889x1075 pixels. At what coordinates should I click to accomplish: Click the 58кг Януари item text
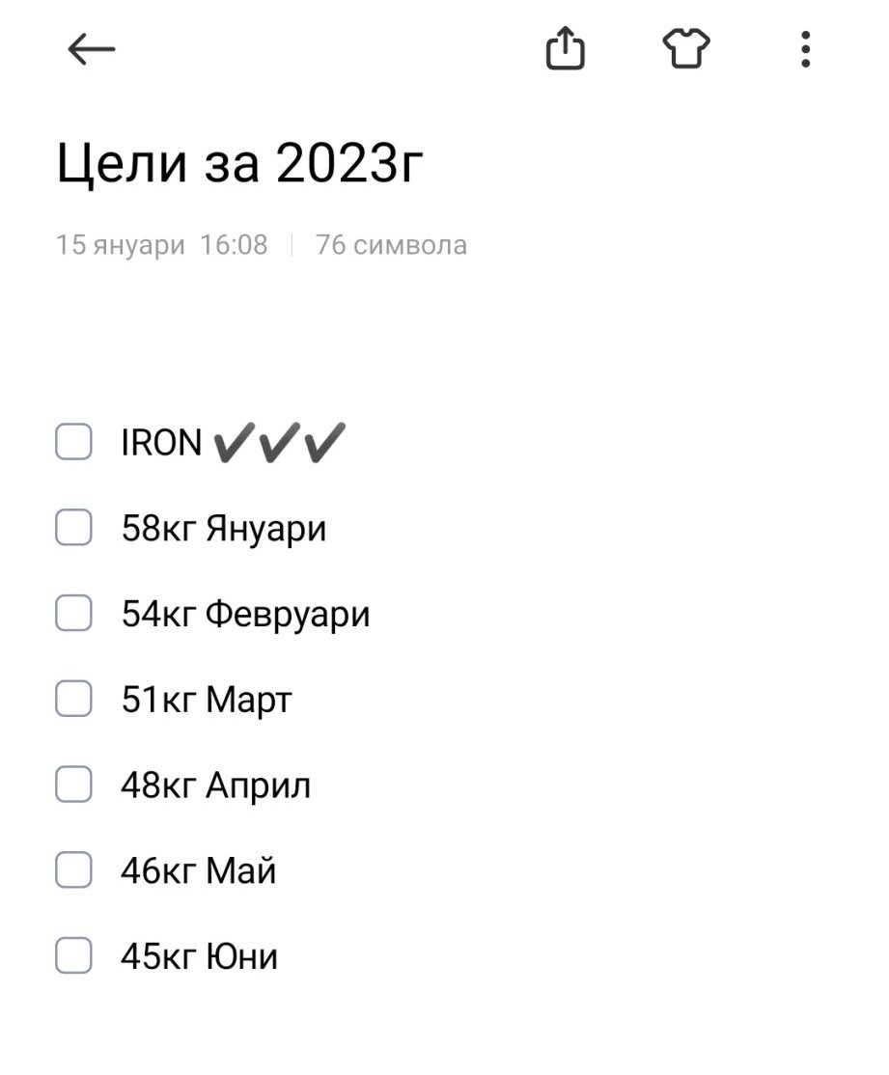coord(224,529)
